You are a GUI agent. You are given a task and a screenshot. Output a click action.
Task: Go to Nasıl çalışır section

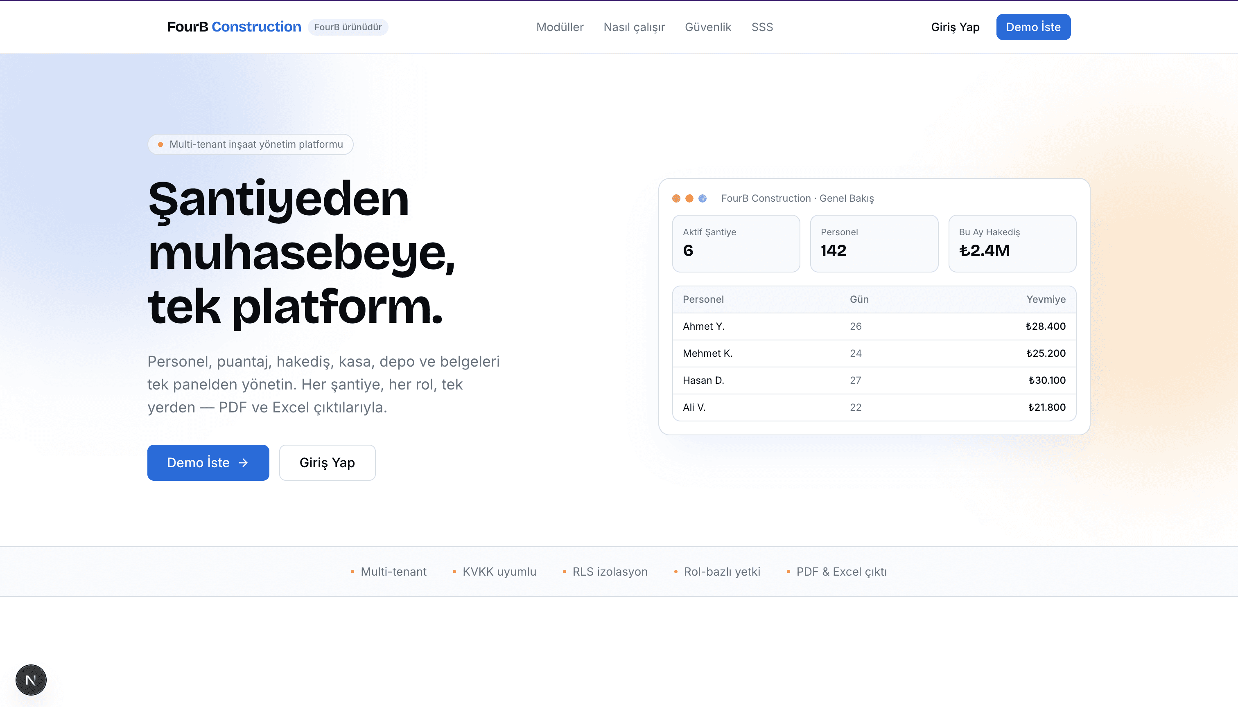pos(634,27)
